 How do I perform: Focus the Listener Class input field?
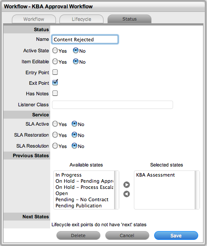[112, 105]
